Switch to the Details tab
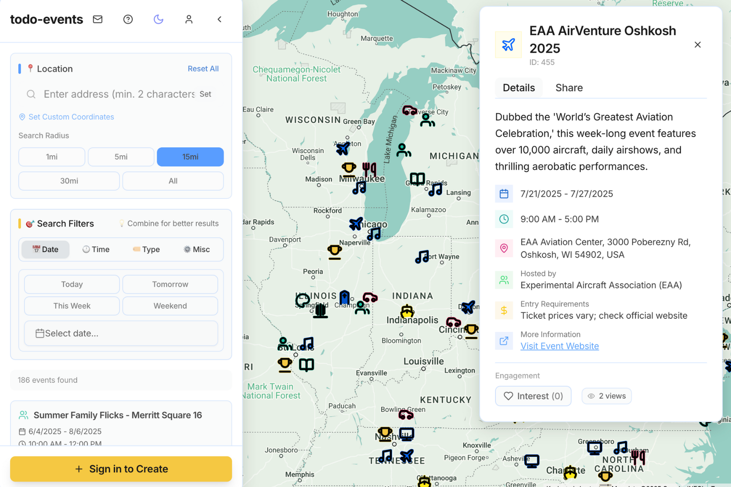 tap(519, 88)
